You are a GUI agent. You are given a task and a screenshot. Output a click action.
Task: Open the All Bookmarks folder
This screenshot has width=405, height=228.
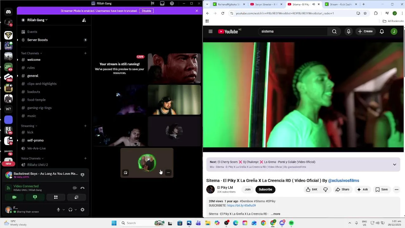tap(393, 21)
